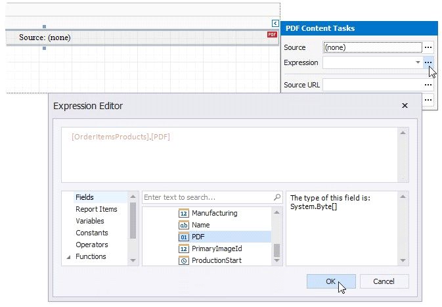Click the field search text box
Screen dimensions: 442x307
(x=207, y=197)
